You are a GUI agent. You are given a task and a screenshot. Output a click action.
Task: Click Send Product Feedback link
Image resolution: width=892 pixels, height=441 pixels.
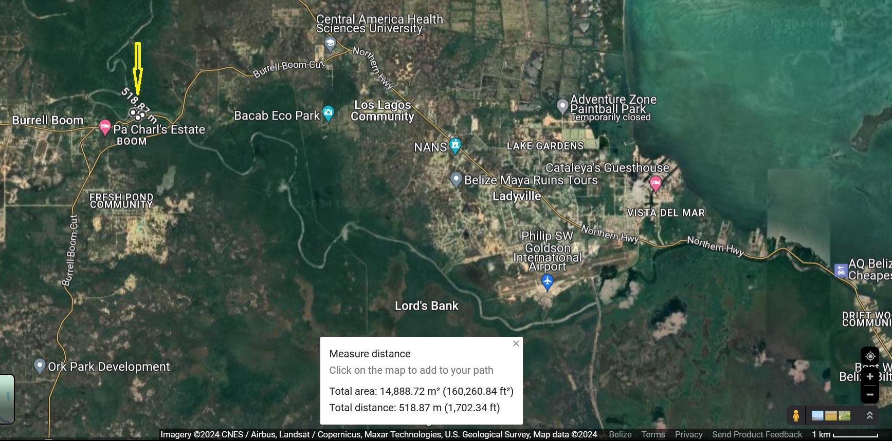point(757,434)
